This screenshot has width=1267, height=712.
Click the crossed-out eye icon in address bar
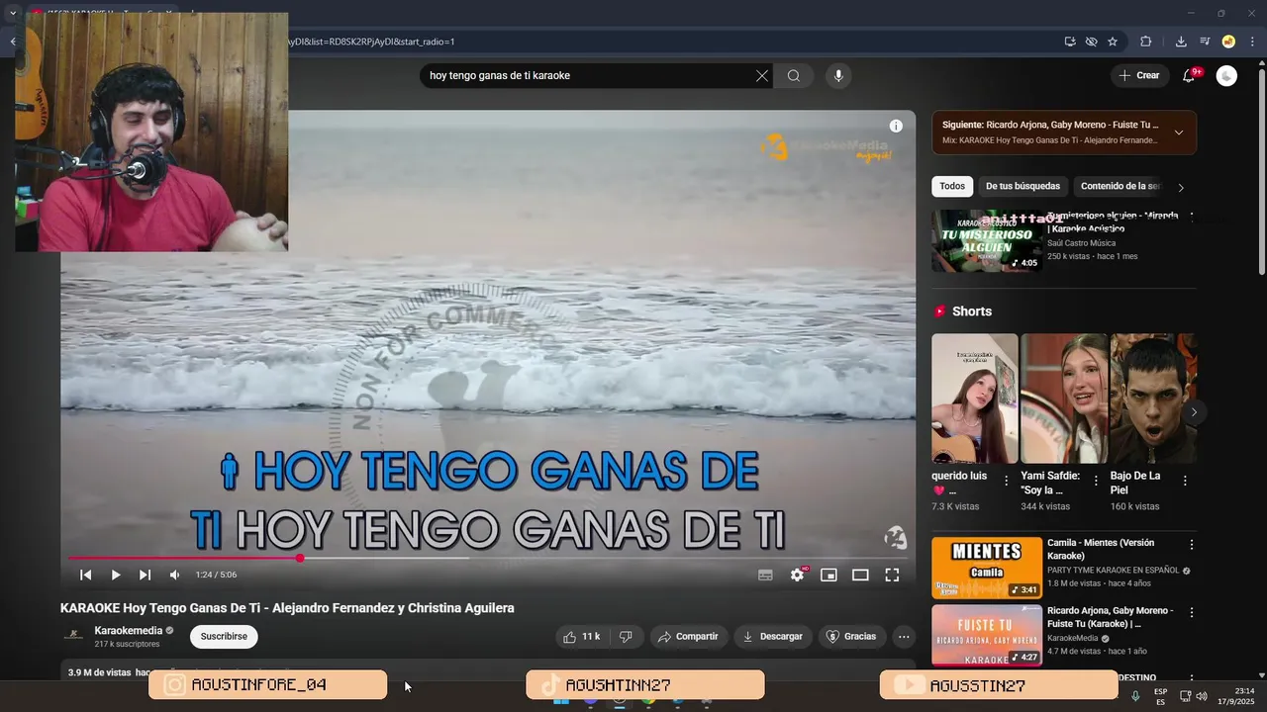1091,42
